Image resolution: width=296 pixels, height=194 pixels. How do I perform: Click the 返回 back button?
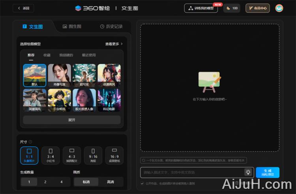tap(23, 8)
